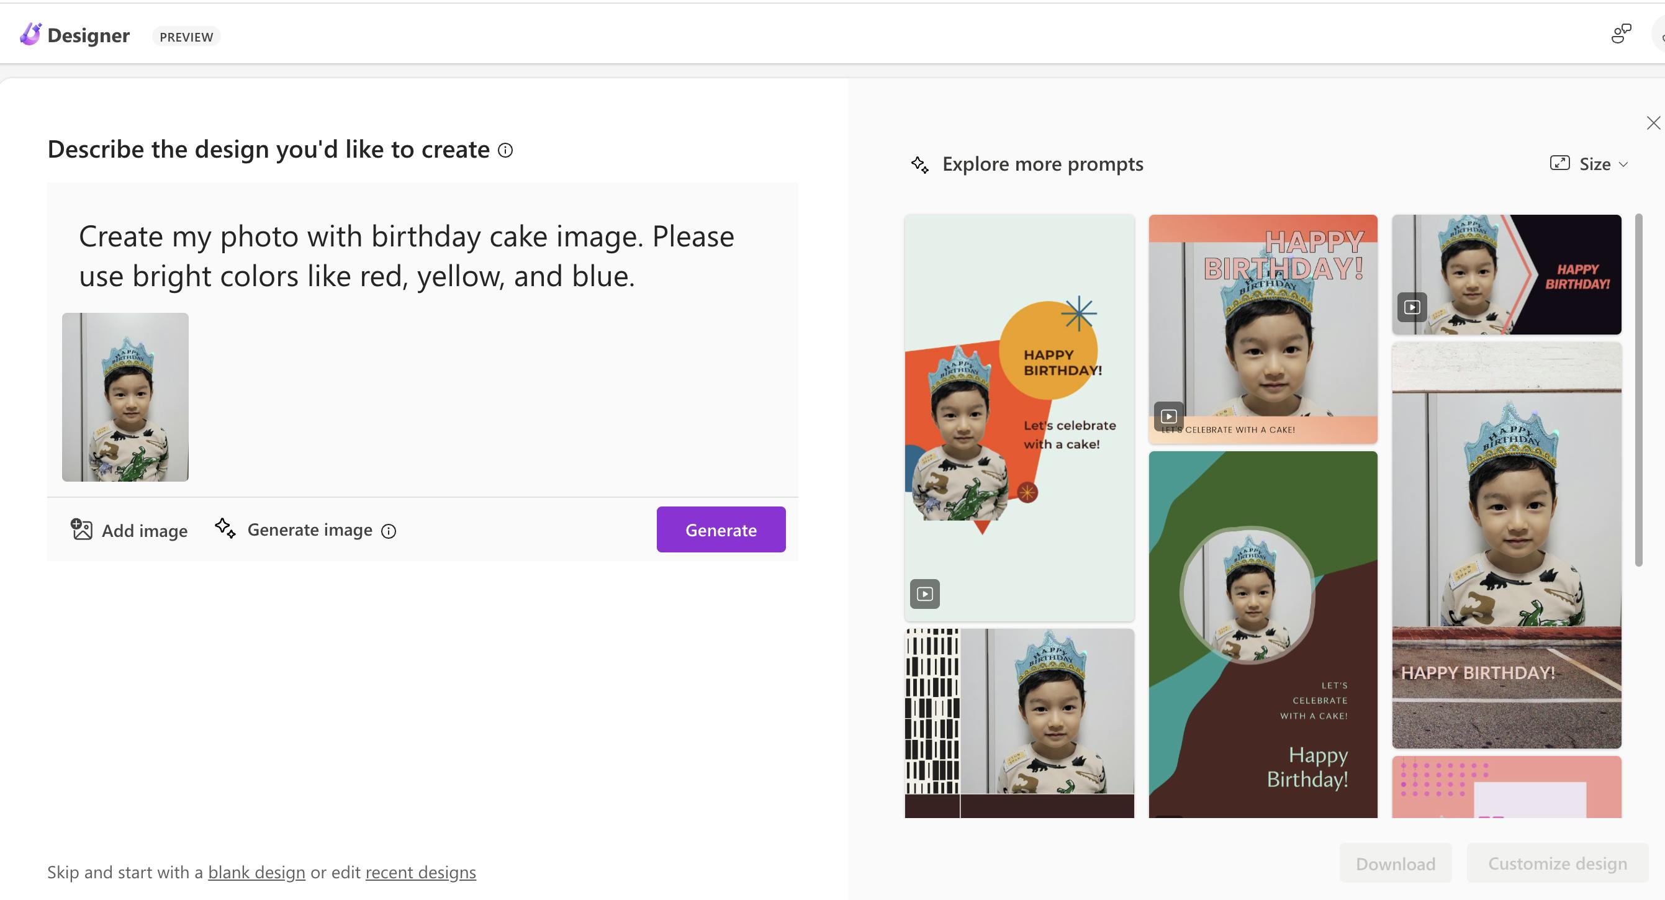Open the share feedback people icon

coord(1621,34)
